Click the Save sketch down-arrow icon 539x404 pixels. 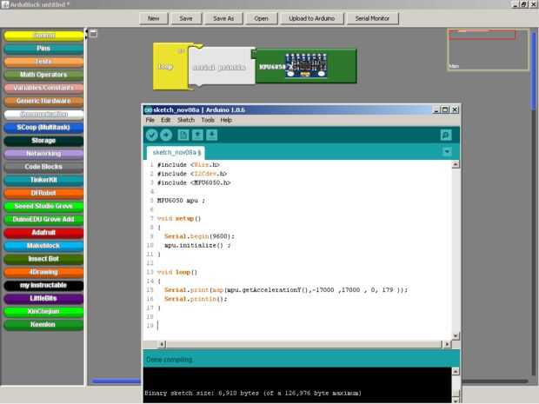coord(212,135)
